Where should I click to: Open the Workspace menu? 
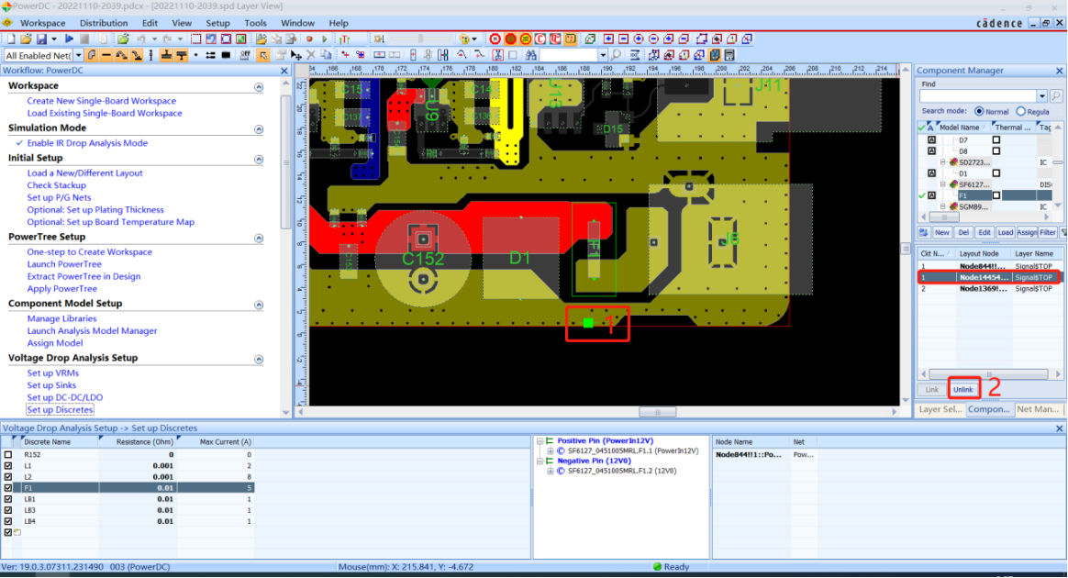click(43, 23)
